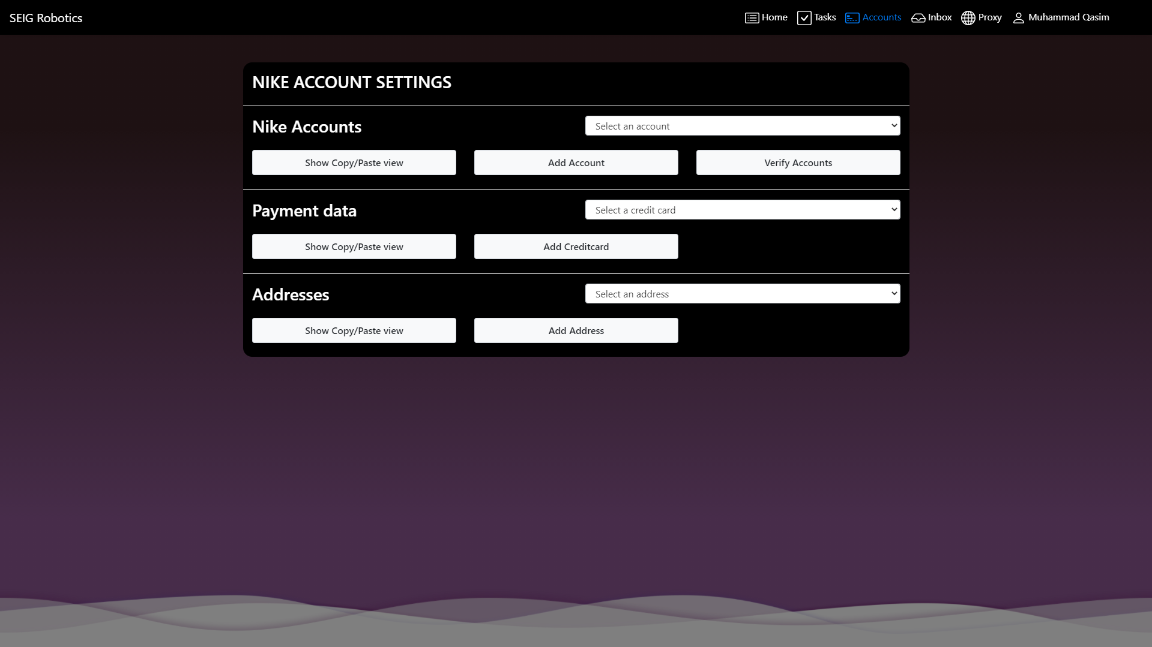Expand the Select a credit card dropdown

(742, 210)
